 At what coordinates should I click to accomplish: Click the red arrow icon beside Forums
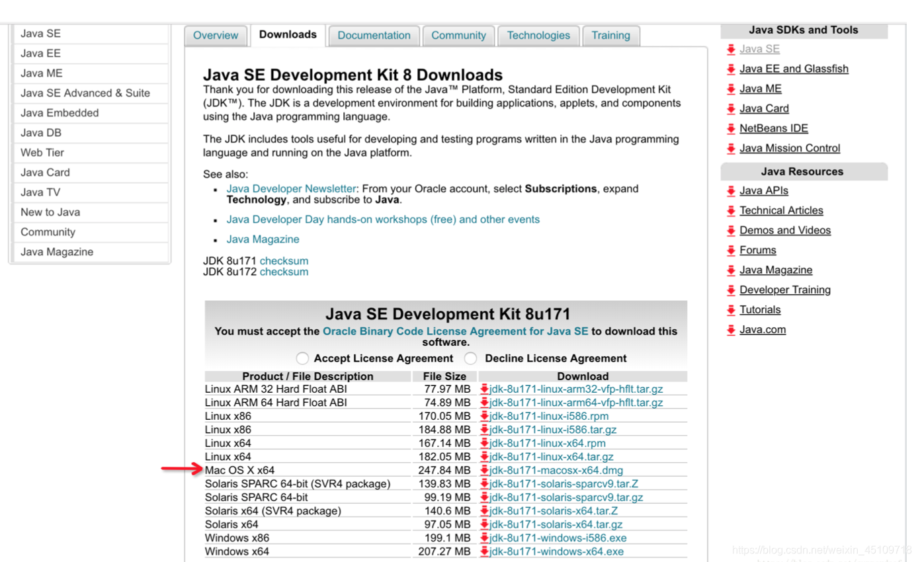(x=731, y=251)
